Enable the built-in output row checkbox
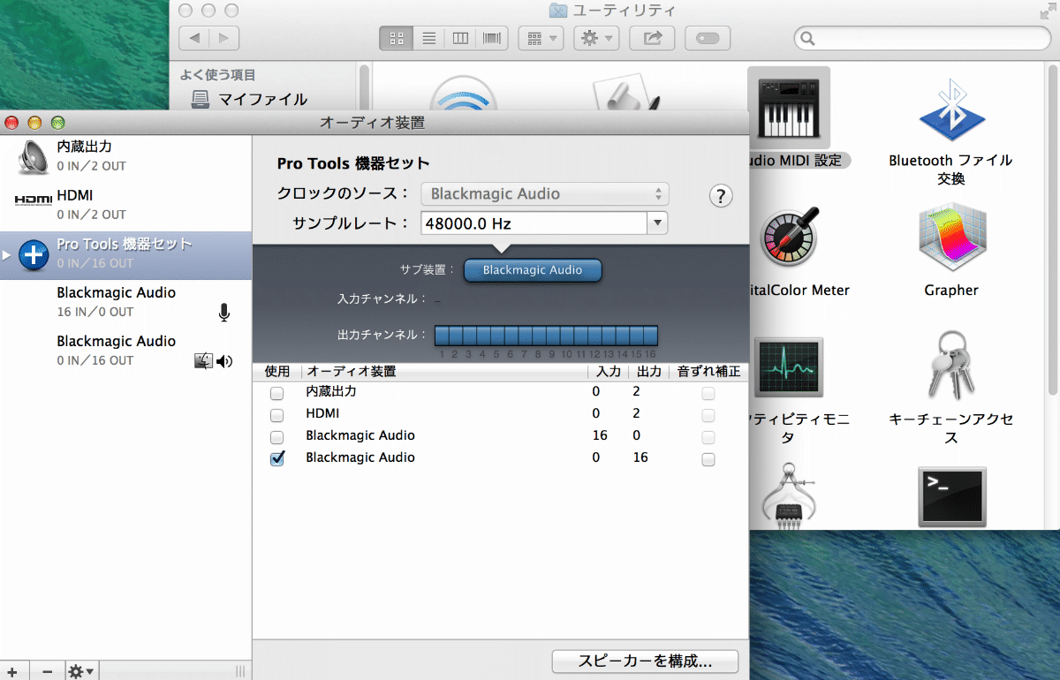This screenshot has width=1060, height=680. pos(276,393)
